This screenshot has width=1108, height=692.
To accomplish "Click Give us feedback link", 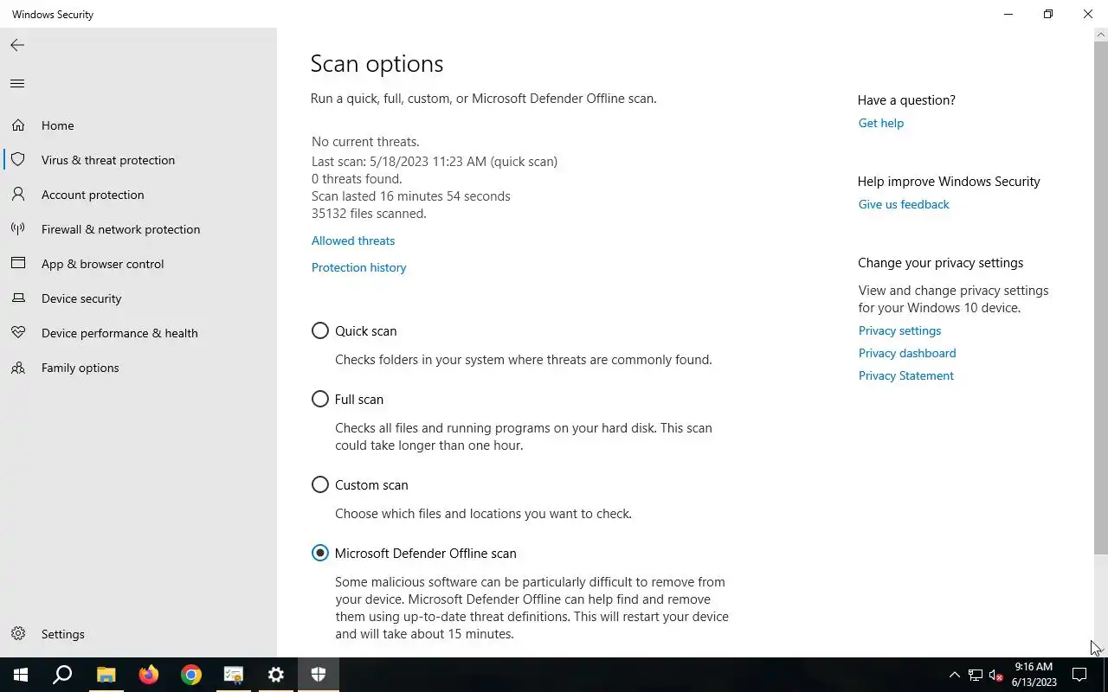I will pyautogui.click(x=903, y=204).
